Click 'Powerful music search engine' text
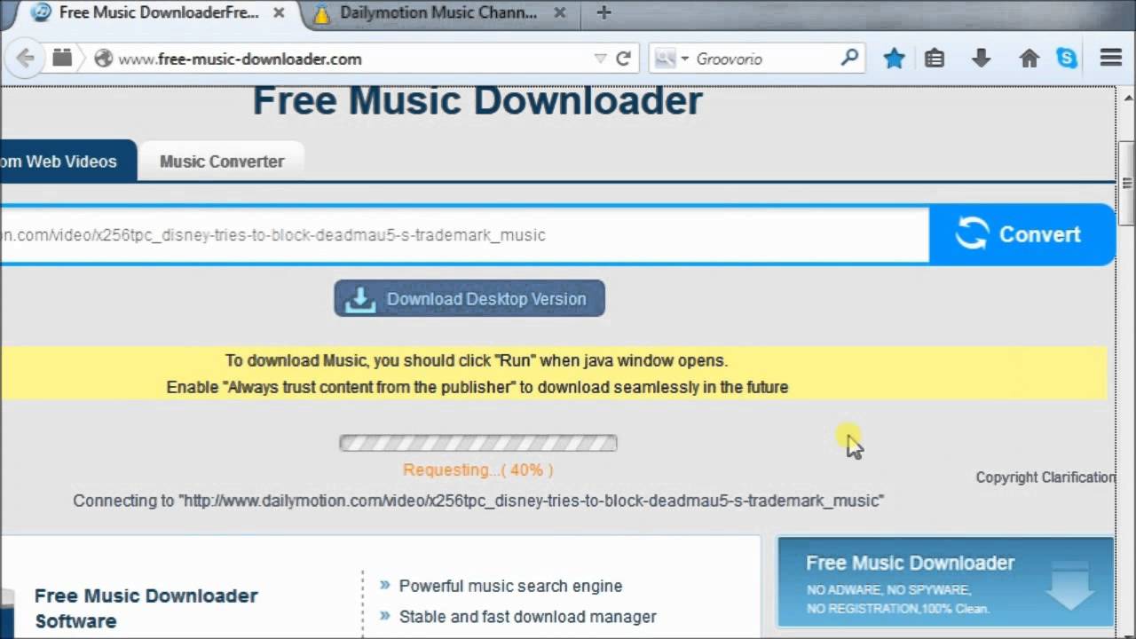Image resolution: width=1136 pixels, height=639 pixels. click(x=510, y=586)
